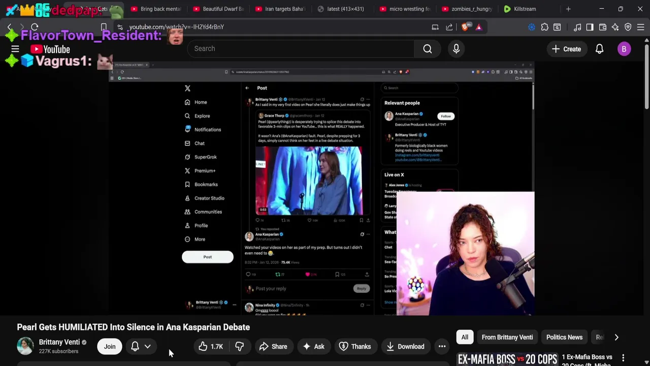Switch to Killstream browser tab

point(525,9)
